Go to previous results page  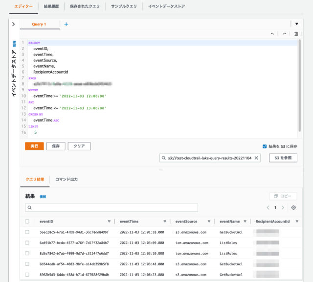point(268,208)
